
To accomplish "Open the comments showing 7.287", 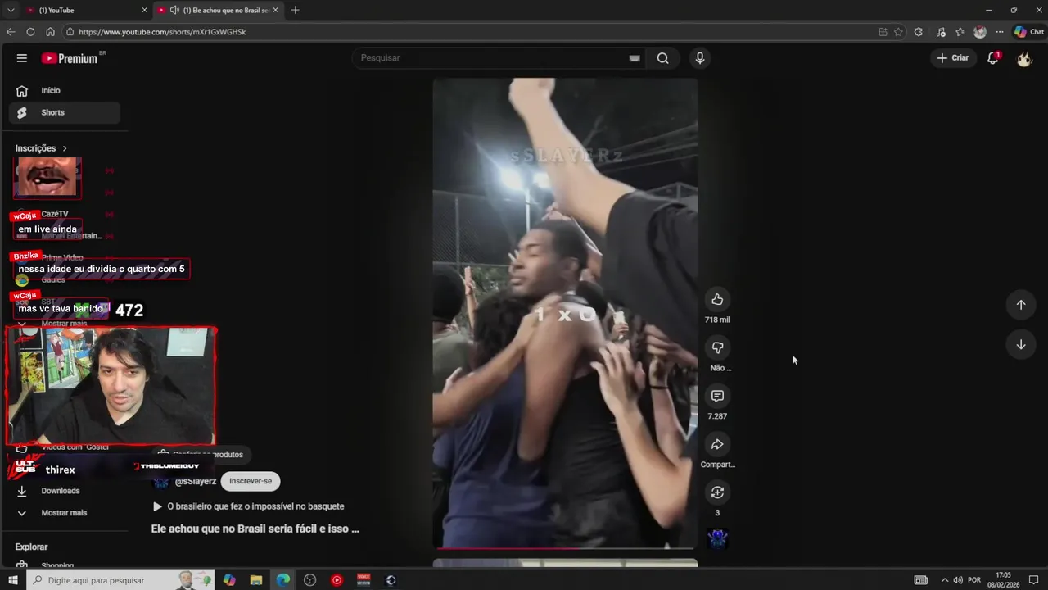I will pos(717,397).
